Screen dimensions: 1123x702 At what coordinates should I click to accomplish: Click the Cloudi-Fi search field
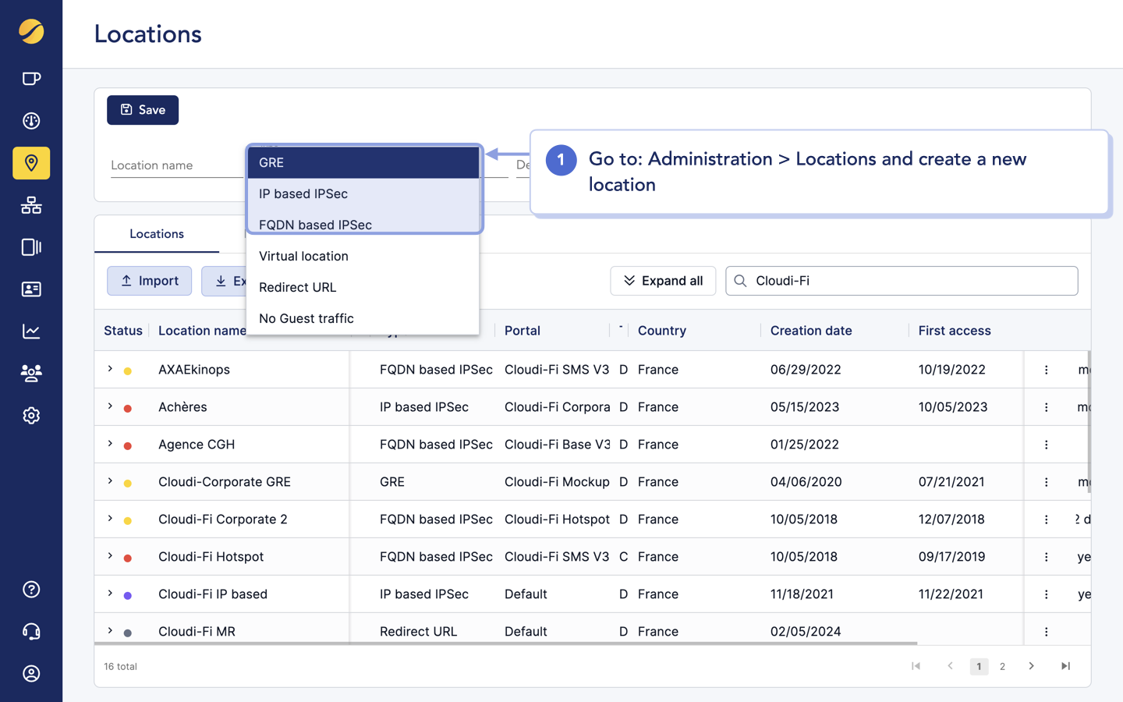pyautogui.click(x=902, y=281)
